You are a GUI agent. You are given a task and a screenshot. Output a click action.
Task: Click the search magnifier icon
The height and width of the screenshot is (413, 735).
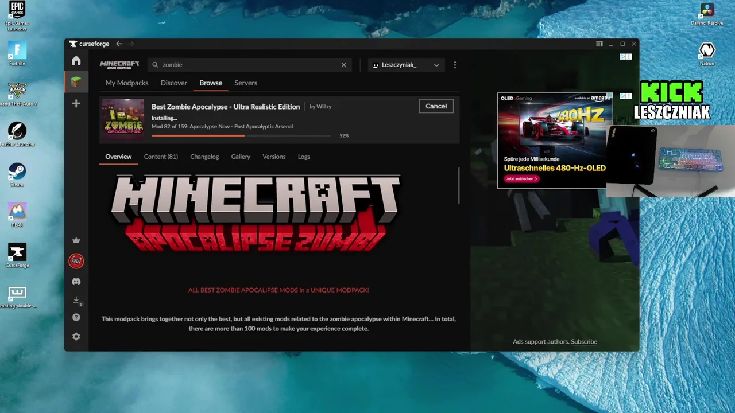pyautogui.click(x=155, y=65)
